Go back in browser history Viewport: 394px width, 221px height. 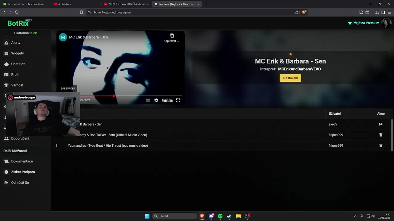pos(4,12)
